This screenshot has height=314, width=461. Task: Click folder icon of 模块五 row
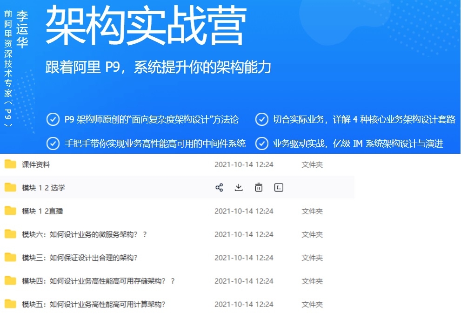[x=10, y=304]
